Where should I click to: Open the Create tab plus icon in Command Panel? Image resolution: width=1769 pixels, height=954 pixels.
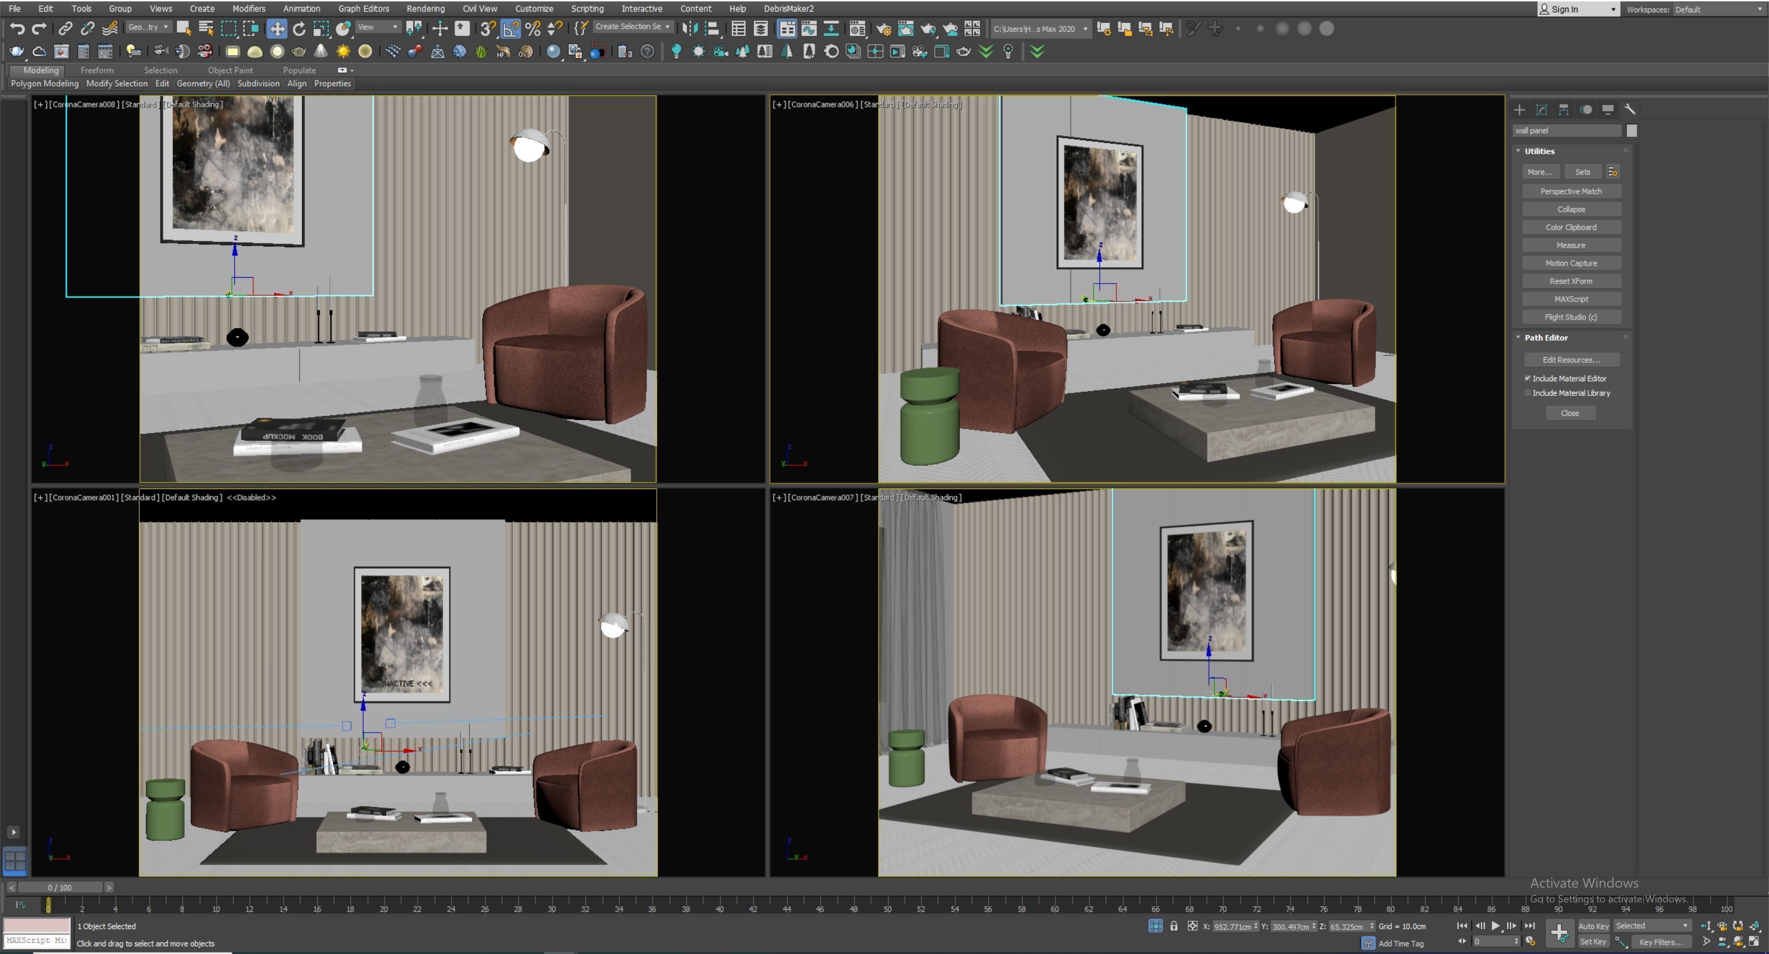tap(1519, 110)
